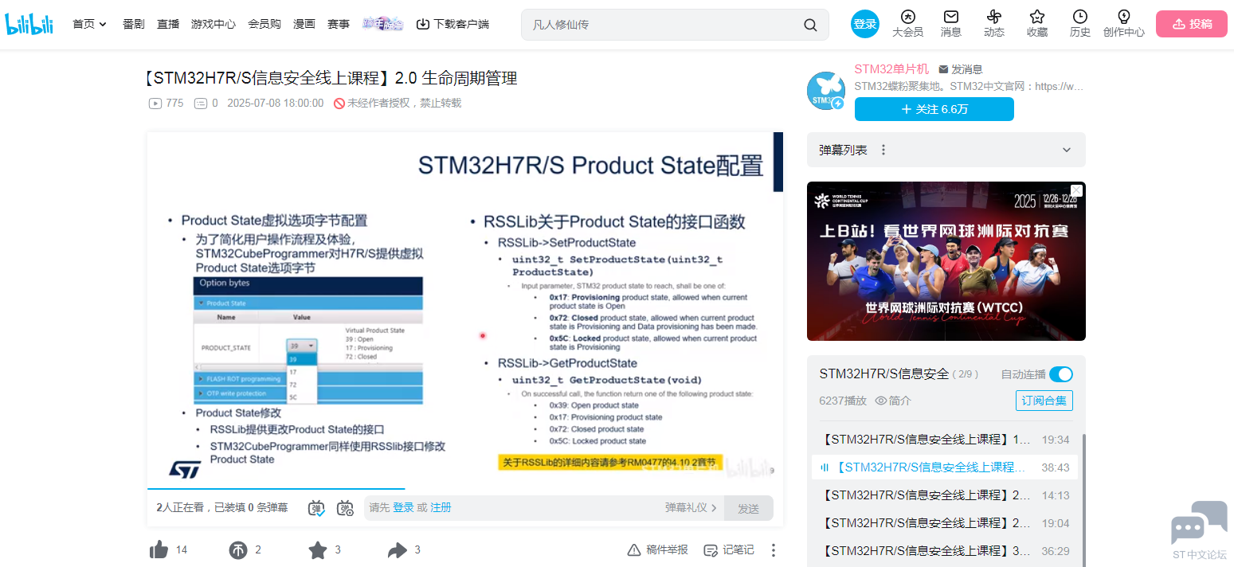1234x567 pixels.
Task: Click 订阅合集 subscribe button
Action: pyautogui.click(x=1044, y=401)
